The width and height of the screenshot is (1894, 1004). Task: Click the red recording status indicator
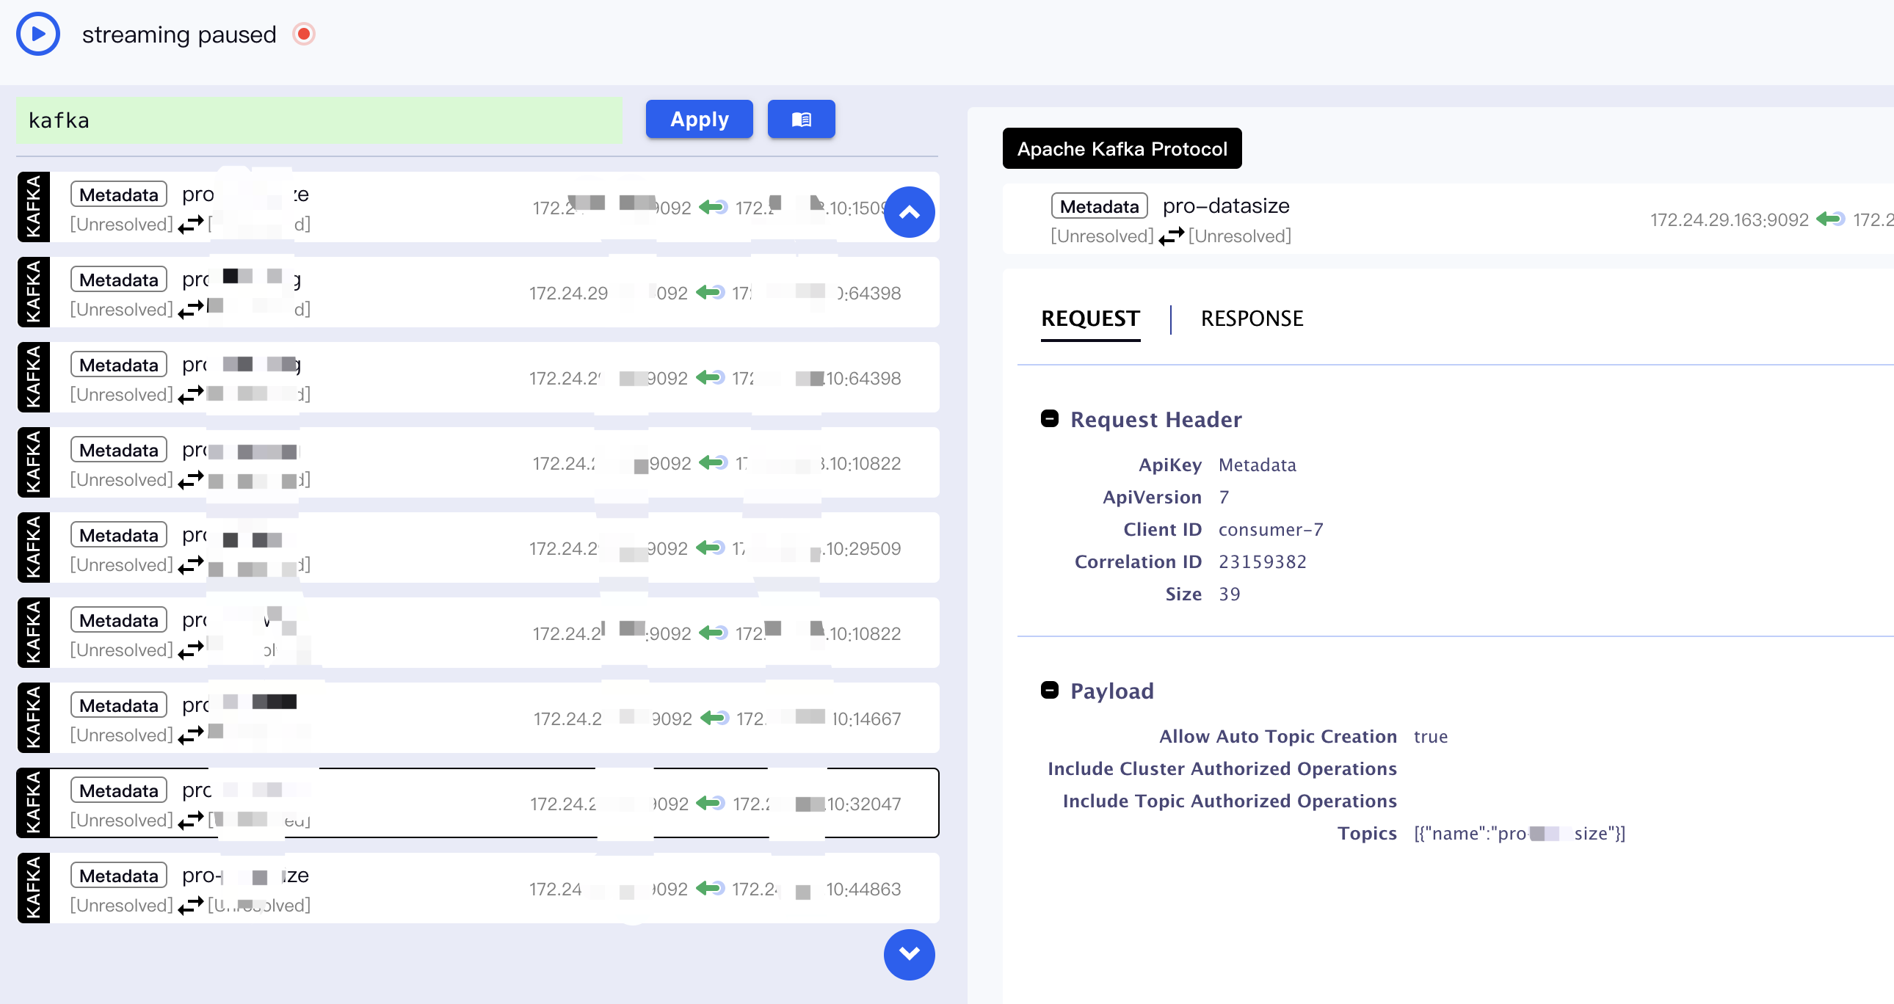(304, 34)
